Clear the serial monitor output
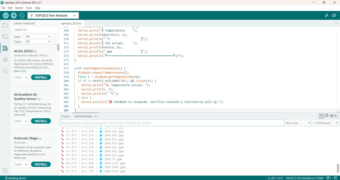340x180 pixels. click(331, 116)
